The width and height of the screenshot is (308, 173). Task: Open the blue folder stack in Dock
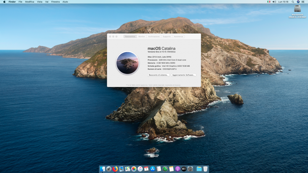click(x=199, y=169)
